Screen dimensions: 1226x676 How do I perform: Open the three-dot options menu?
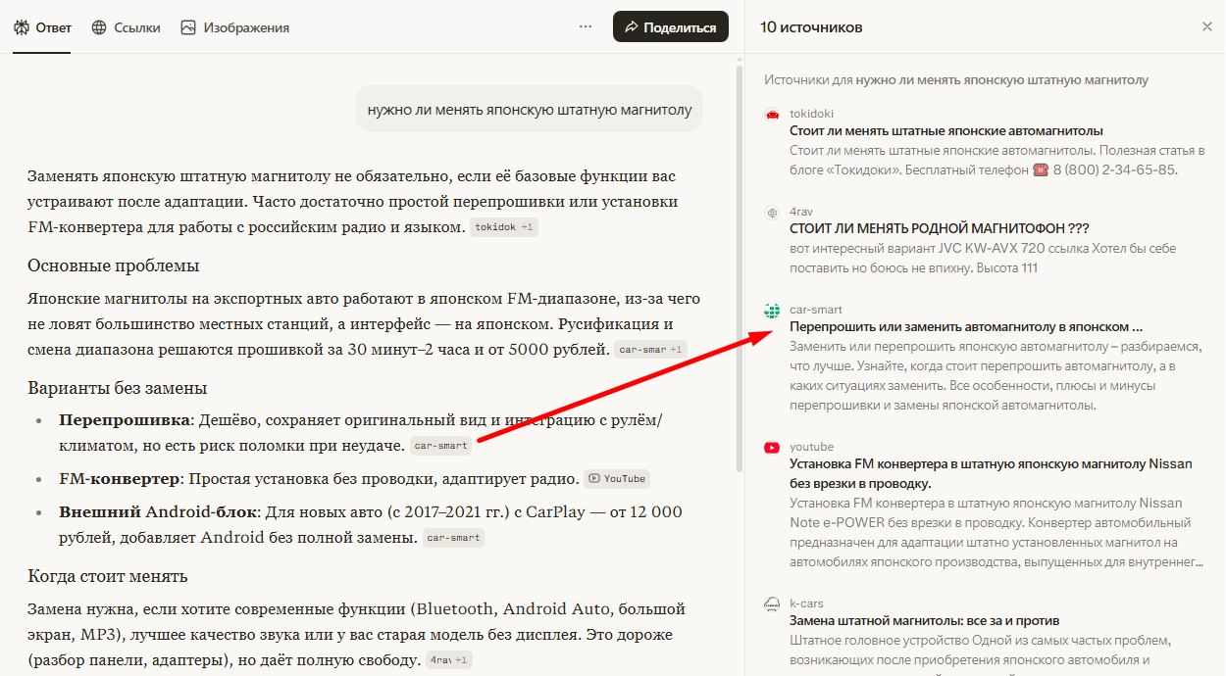586,26
